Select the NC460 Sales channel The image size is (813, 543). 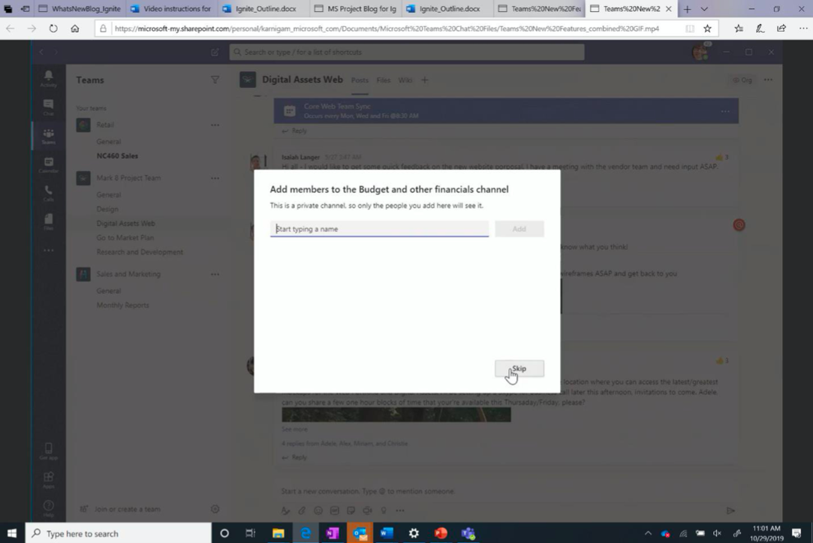click(117, 155)
